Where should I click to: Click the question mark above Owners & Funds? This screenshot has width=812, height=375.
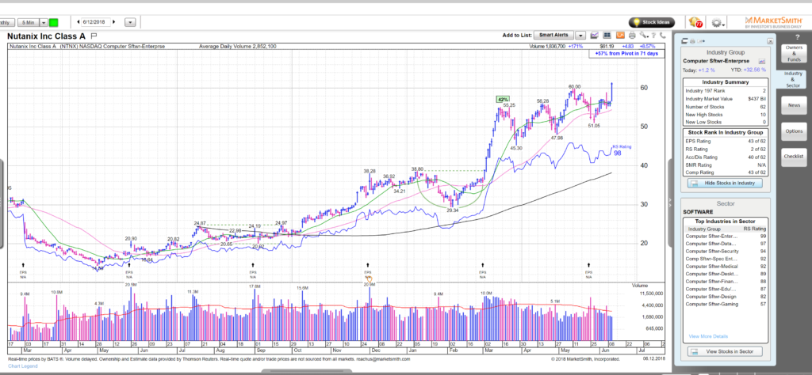pos(798,36)
